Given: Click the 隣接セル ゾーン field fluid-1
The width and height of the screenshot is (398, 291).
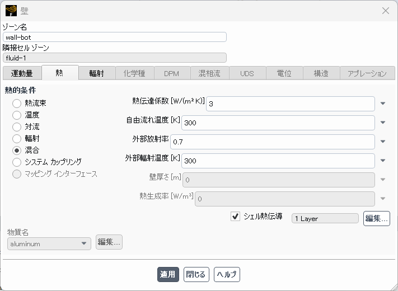Looking at the screenshot, I should [x=115, y=58].
